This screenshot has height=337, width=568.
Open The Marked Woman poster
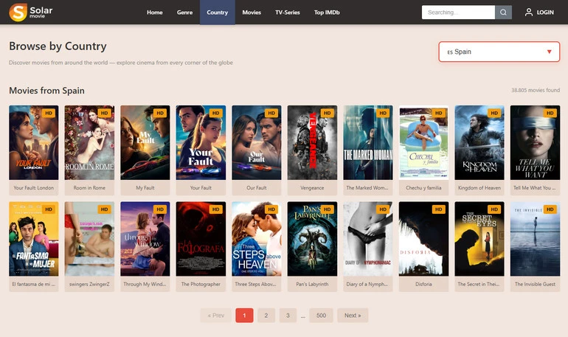coord(368,142)
